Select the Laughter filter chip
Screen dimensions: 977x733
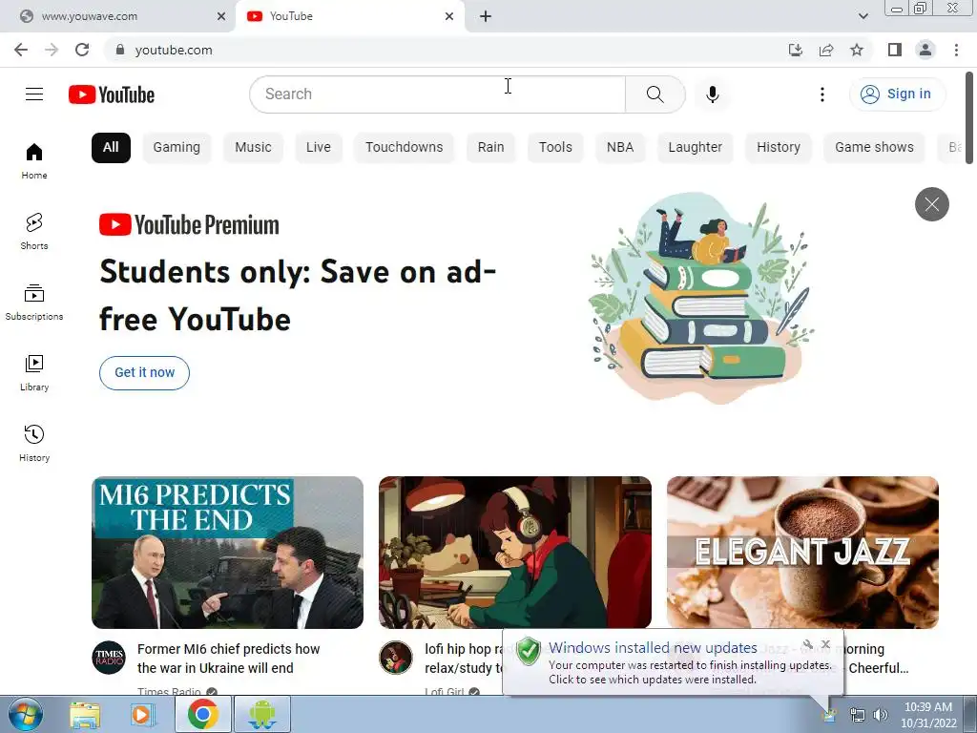point(696,148)
